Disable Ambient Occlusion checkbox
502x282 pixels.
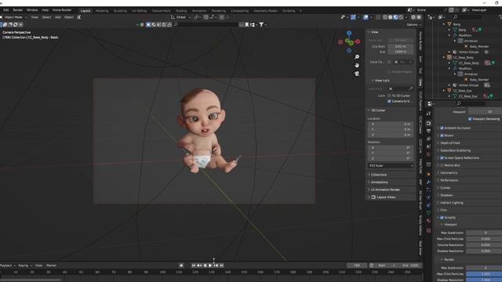coord(442,128)
